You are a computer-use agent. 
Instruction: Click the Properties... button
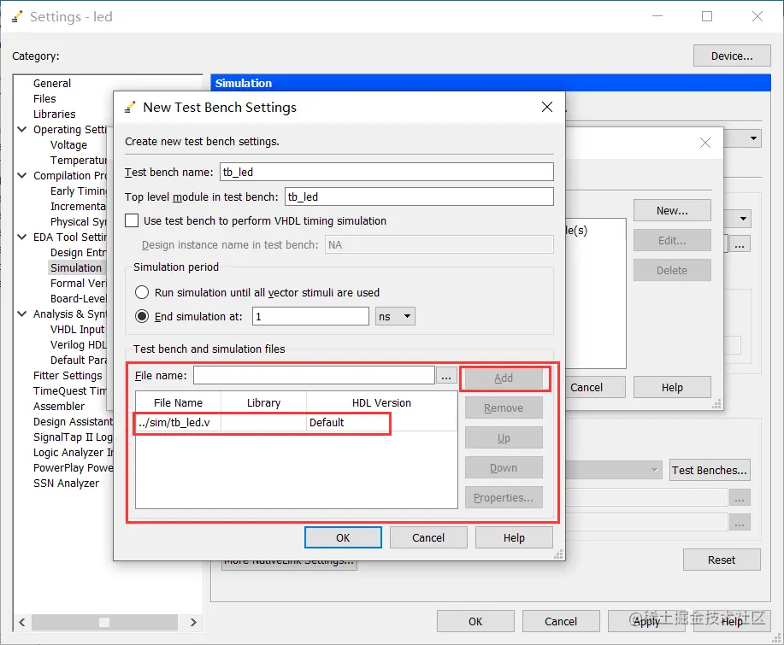tap(504, 498)
